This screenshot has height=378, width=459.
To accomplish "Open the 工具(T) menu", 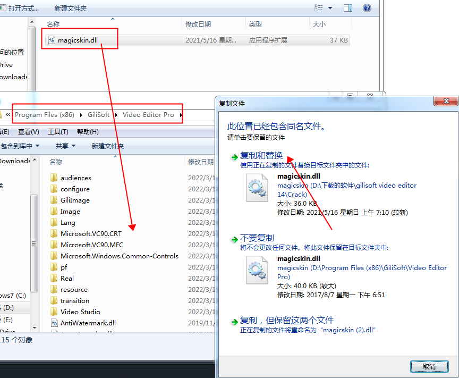I will point(58,132).
